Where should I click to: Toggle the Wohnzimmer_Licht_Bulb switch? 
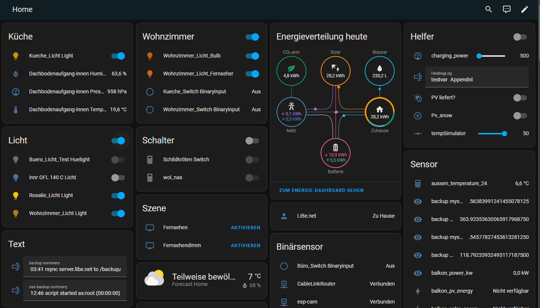click(252, 56)
